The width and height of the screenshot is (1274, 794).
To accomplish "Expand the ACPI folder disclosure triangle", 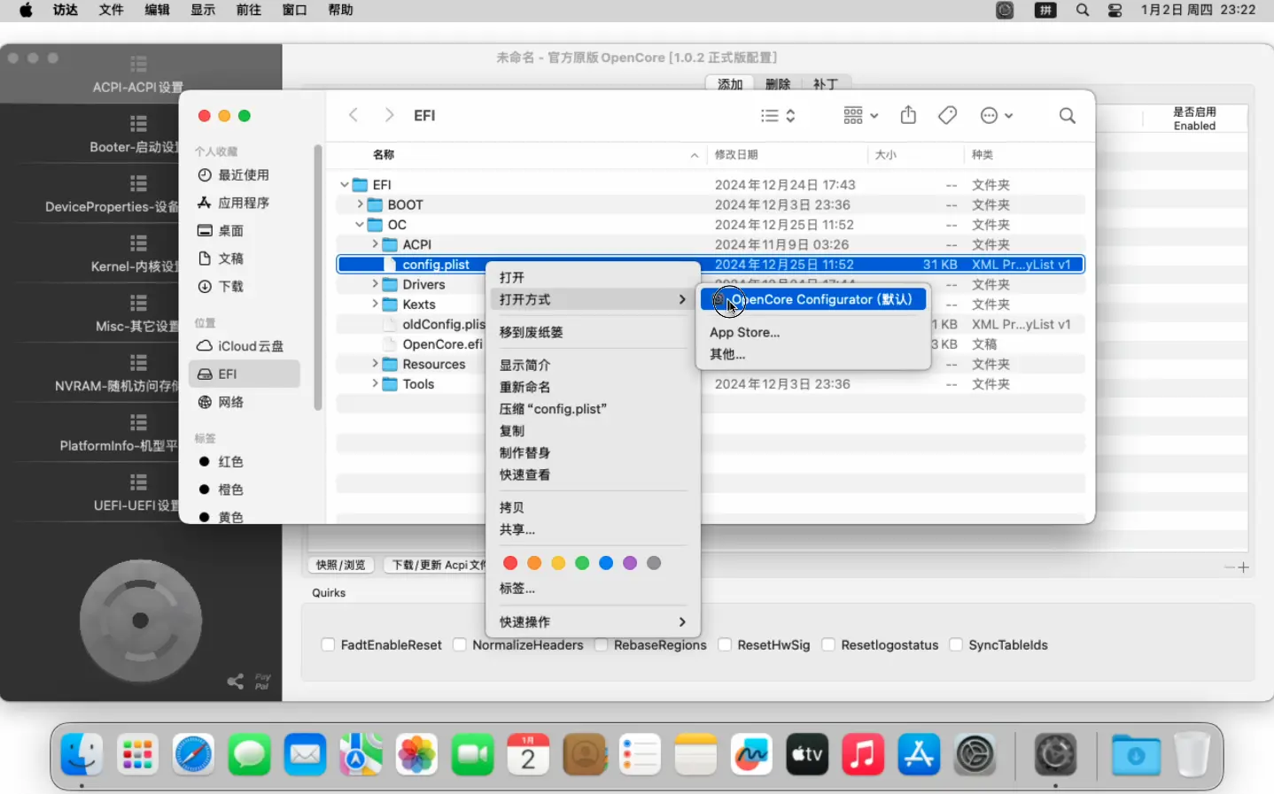I will point(375,244).
